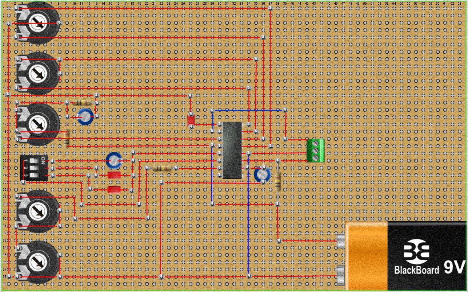Select the horizontal resistor on row 23

162,168
